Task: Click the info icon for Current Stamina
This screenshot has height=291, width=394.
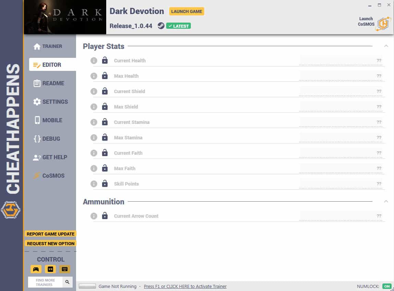Action: click(94, 122)
